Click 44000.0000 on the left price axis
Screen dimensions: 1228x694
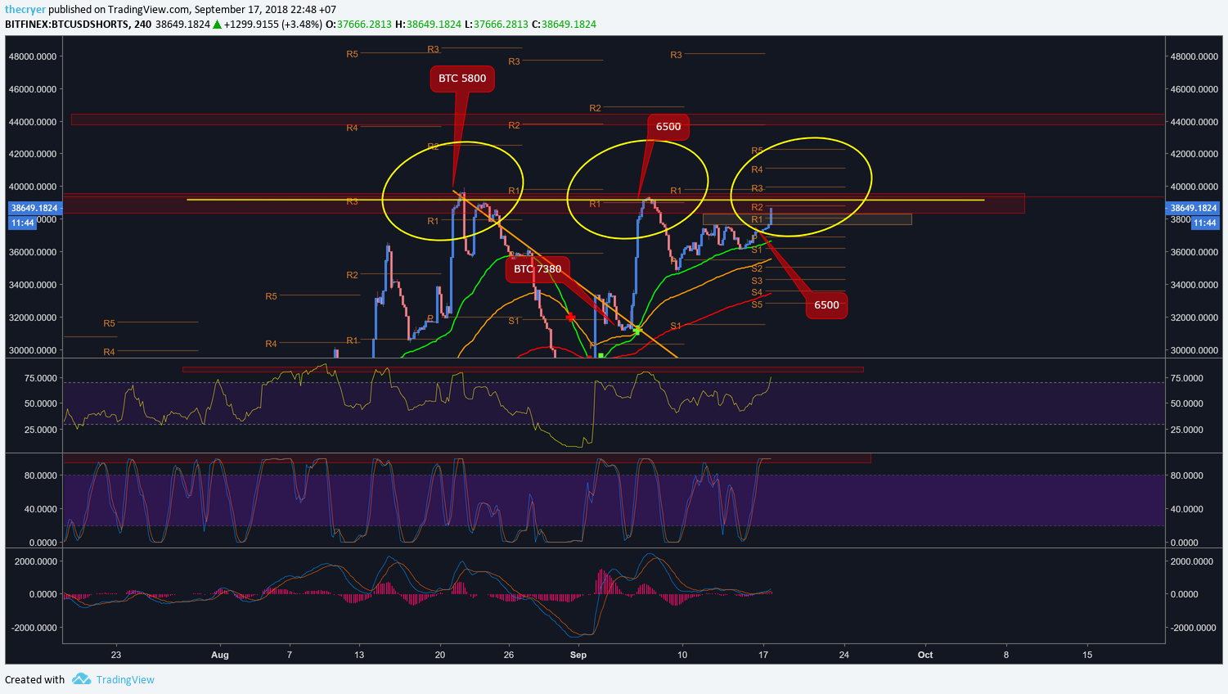(33, 122)
